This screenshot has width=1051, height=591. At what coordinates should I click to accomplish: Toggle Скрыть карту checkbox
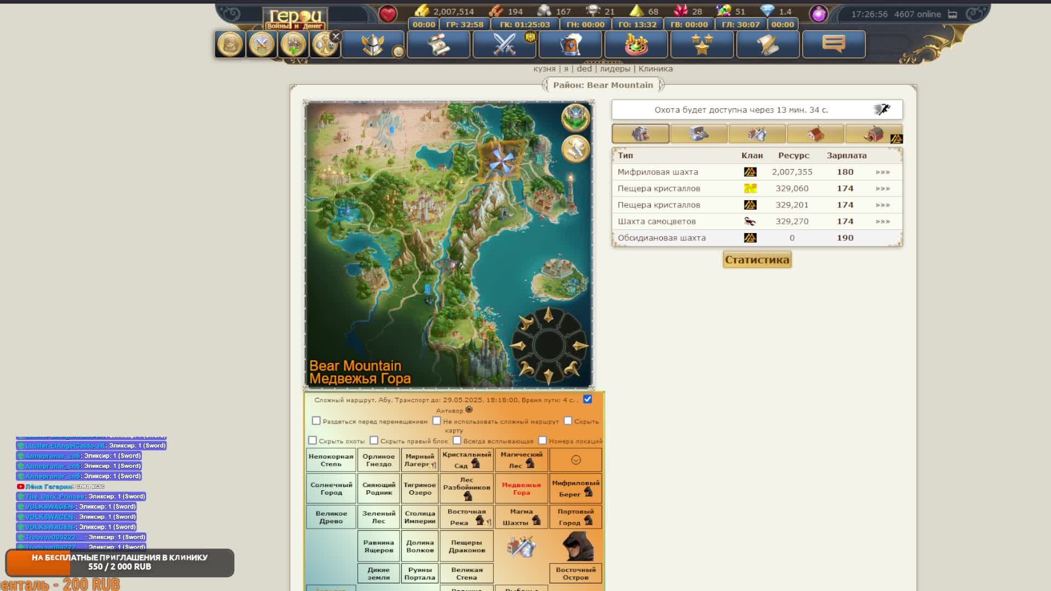point(568,421)
